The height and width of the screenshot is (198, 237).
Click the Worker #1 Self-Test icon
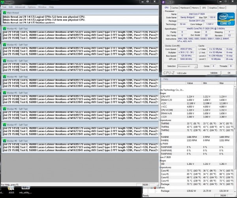[x=4, y=28]
